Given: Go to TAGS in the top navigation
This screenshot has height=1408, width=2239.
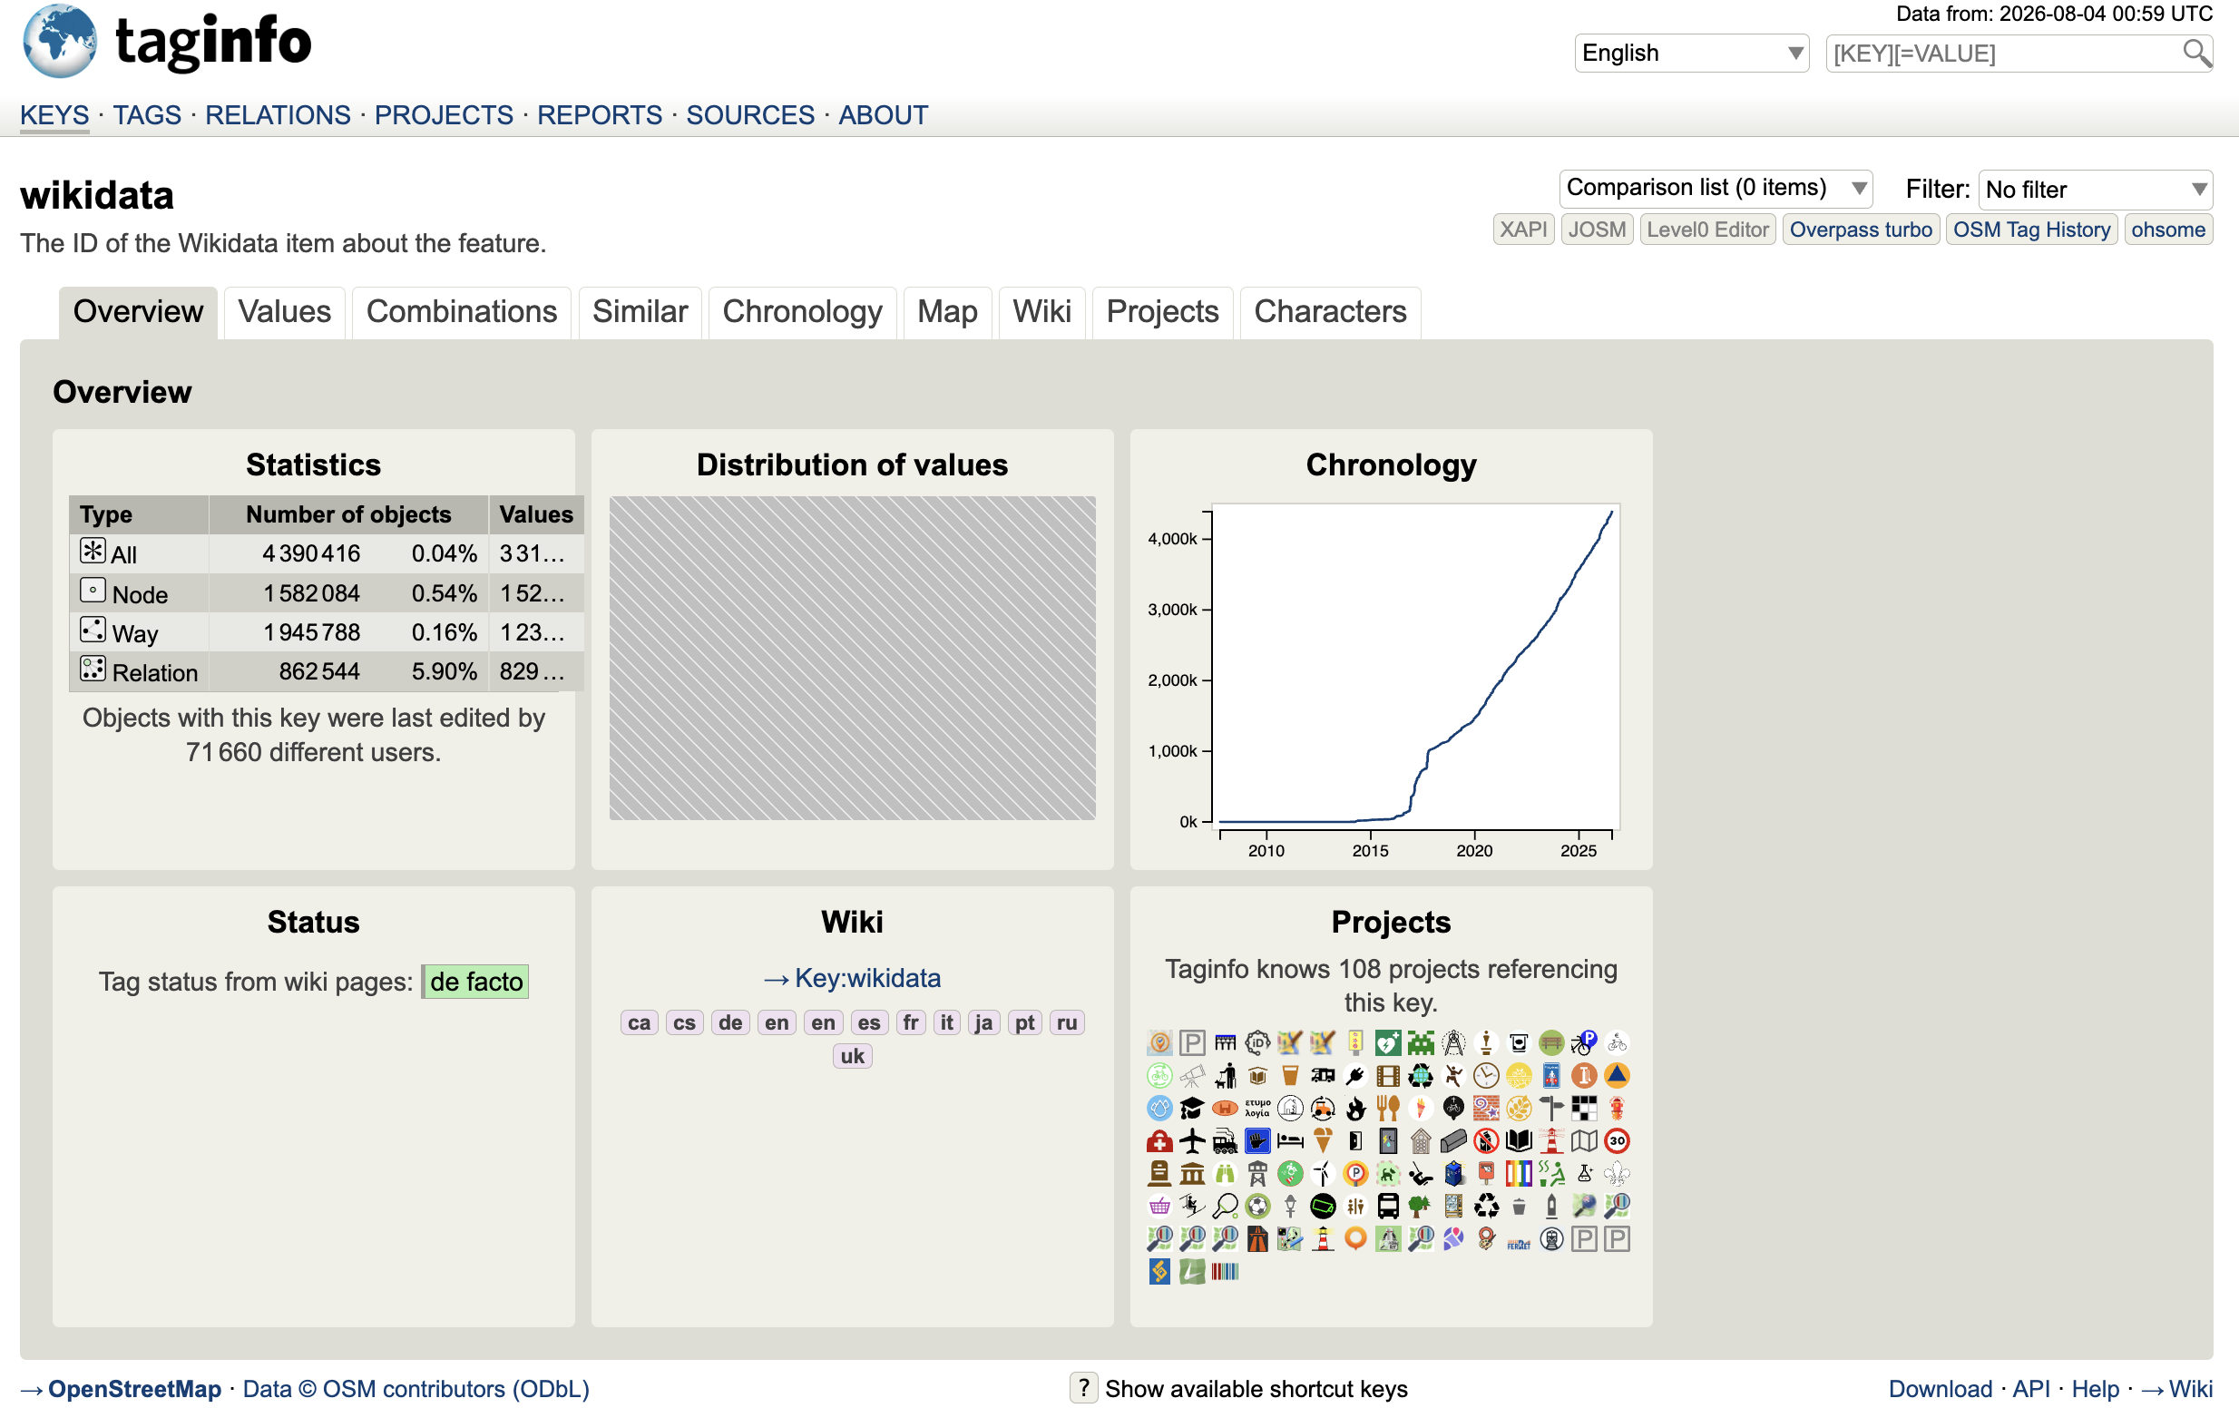Looking at the screenshot, I should click(x=147, y=115).
